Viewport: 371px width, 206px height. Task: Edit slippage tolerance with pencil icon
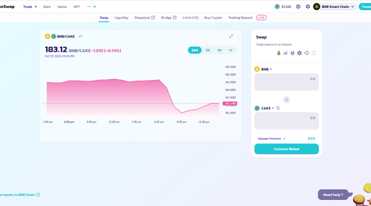[x=284, y=138]
